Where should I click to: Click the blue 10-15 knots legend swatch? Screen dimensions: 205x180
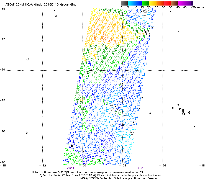pyautogui.click(x=139, y=3)
